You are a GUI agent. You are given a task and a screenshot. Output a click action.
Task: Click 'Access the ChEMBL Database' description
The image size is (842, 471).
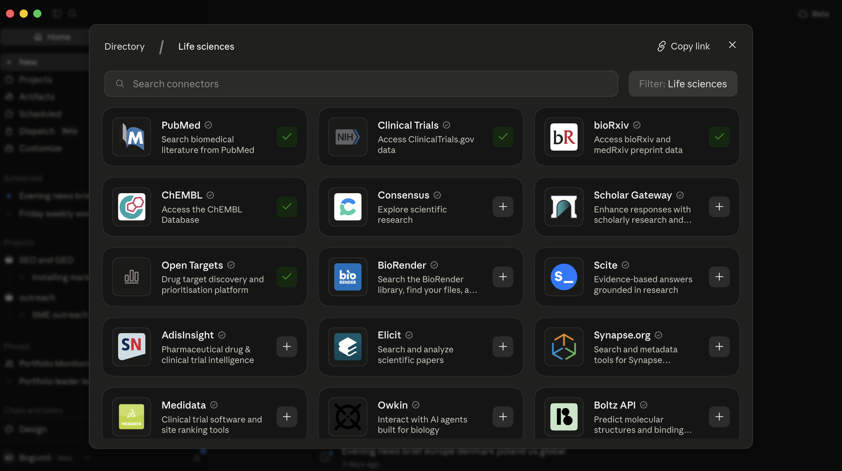(x=202, y=214)
